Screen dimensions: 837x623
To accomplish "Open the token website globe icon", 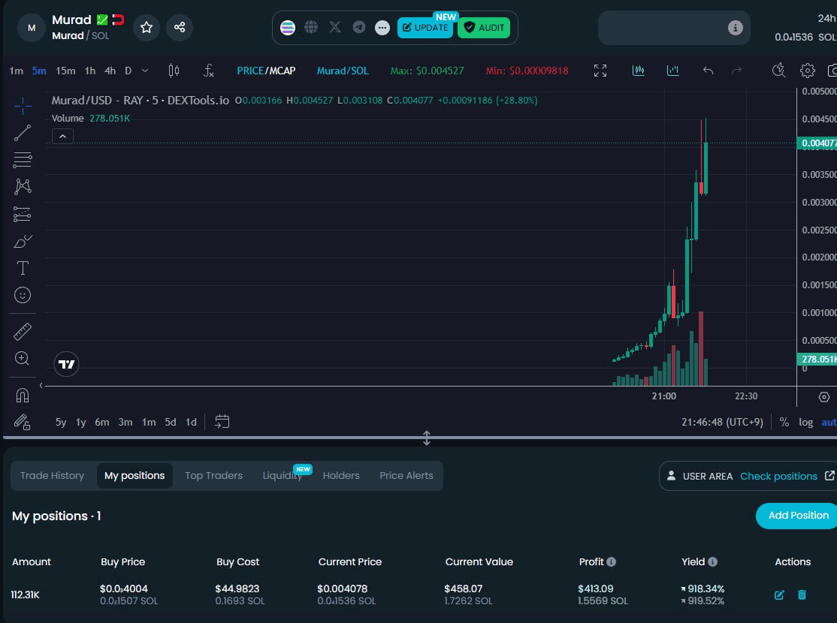I will click(x=311, y=27).
